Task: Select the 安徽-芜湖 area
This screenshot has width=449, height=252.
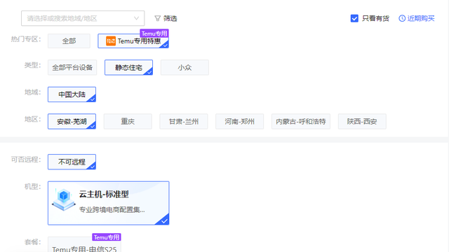Action: pyautogui.click(x=72, y=121)
